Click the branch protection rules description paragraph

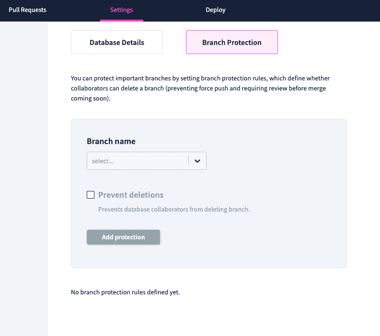click(200, 89)
